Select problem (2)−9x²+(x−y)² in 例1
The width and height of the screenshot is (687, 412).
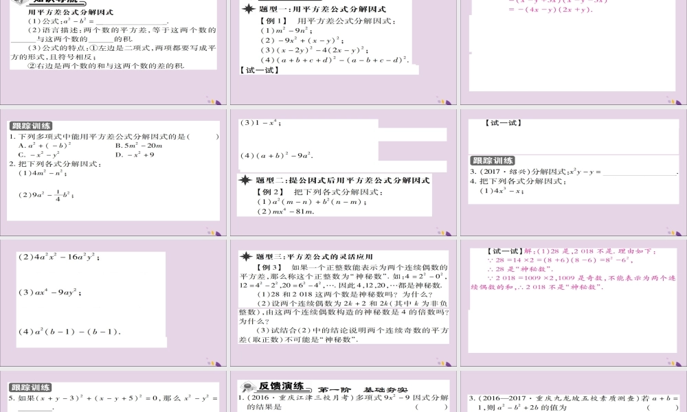[x=302, y=41]
